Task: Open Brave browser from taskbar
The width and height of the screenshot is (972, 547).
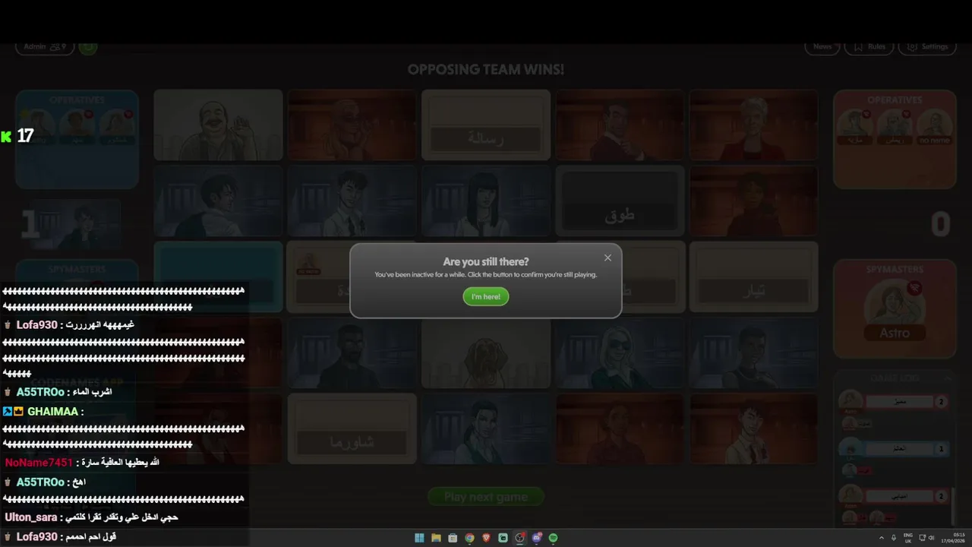Action: pos(486,538)
